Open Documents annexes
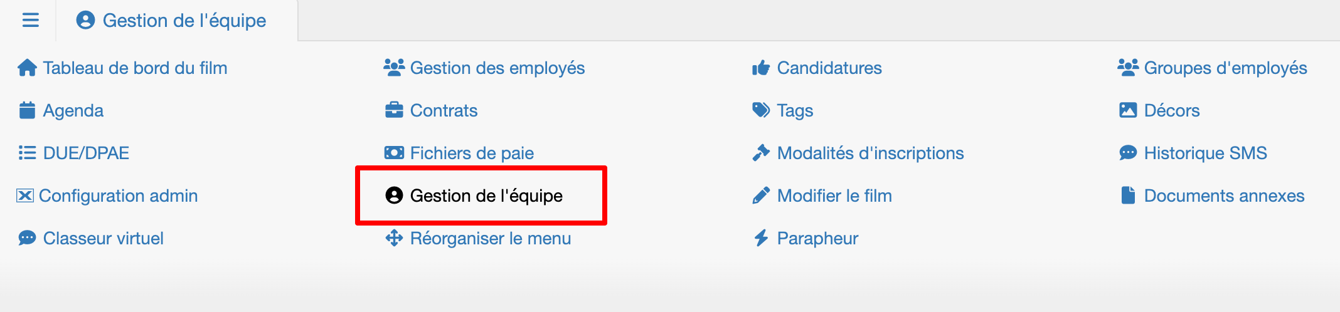This screenshot has width=1340, height=312. click(x=1212, y=195)
